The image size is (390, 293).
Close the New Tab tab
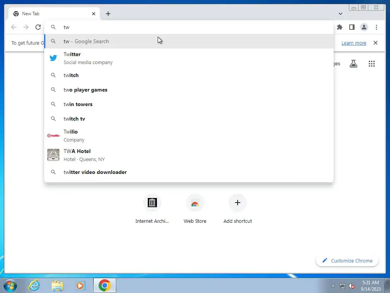[x=94, y=14]
